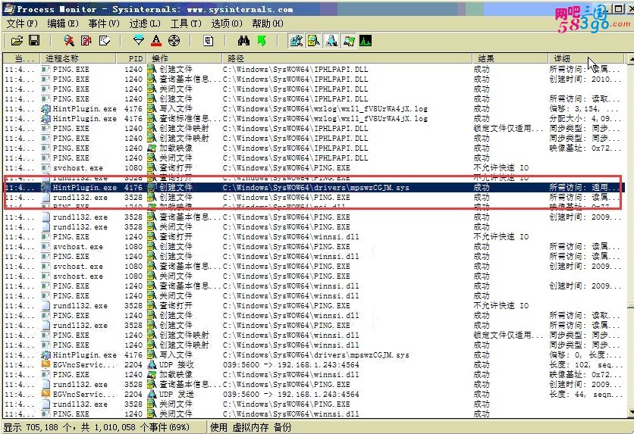Select the crosshair target window icon
This screenshot has height=434, width=634.
[x=174, y=40]
